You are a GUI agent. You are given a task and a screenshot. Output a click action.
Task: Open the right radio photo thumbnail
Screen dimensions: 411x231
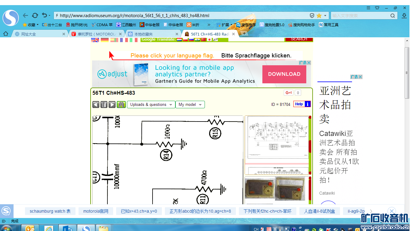[290, 189]
